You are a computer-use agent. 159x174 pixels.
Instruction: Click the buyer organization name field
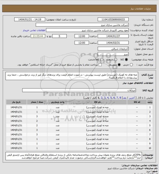(82, 25)
